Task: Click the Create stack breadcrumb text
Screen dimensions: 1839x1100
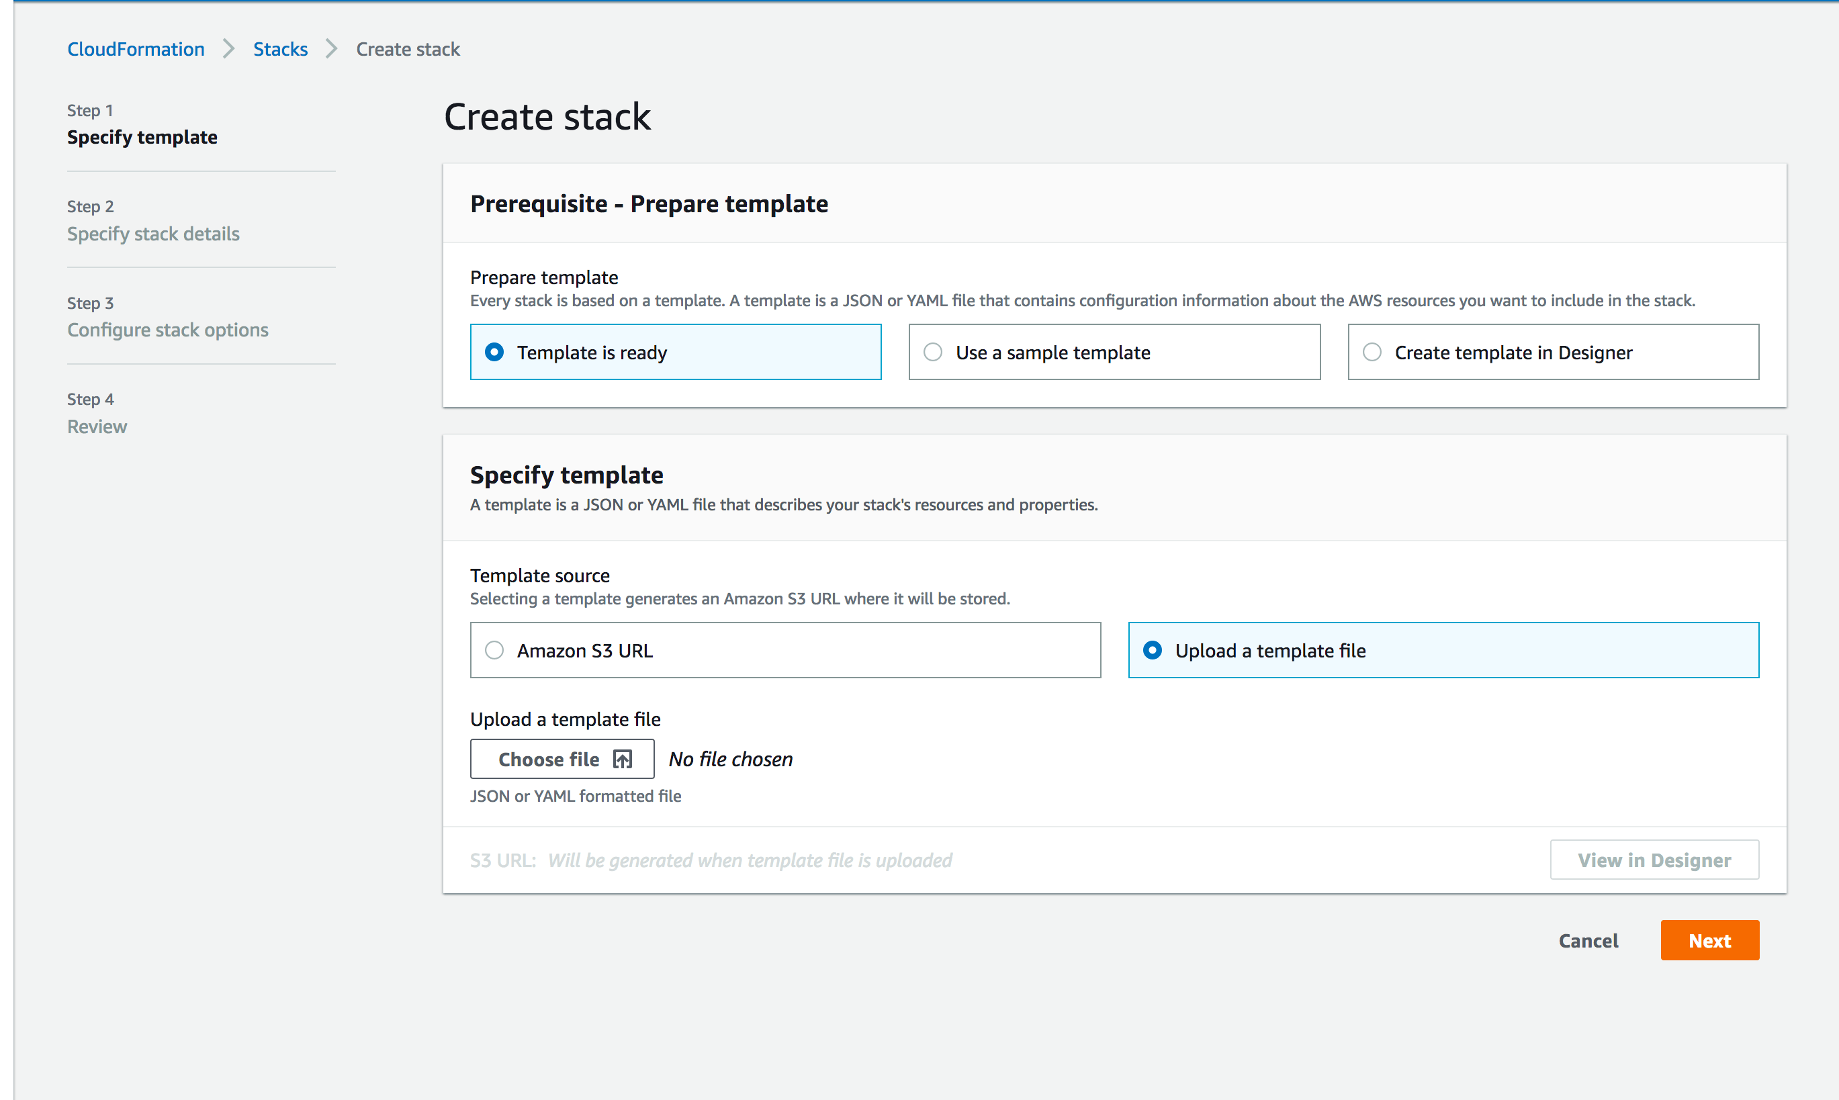Action: [408, 49]
